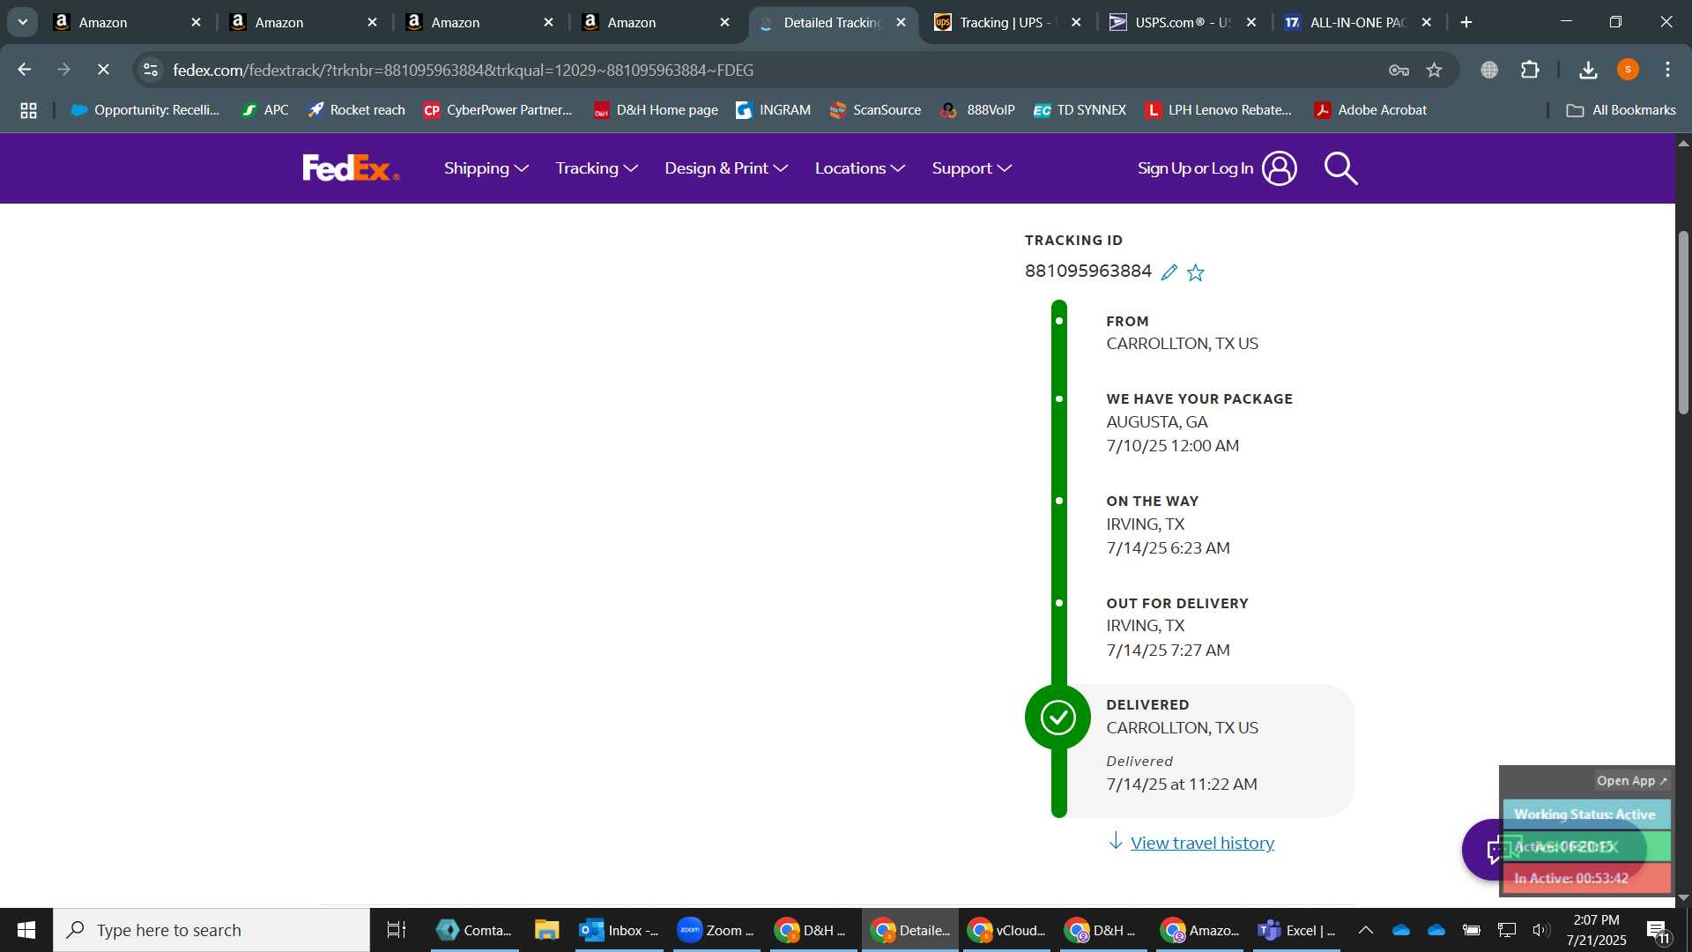The height and width of the screenshot is (952, 1692).
Task: Expand the Shipping menu
Action: tap(486, 168)
